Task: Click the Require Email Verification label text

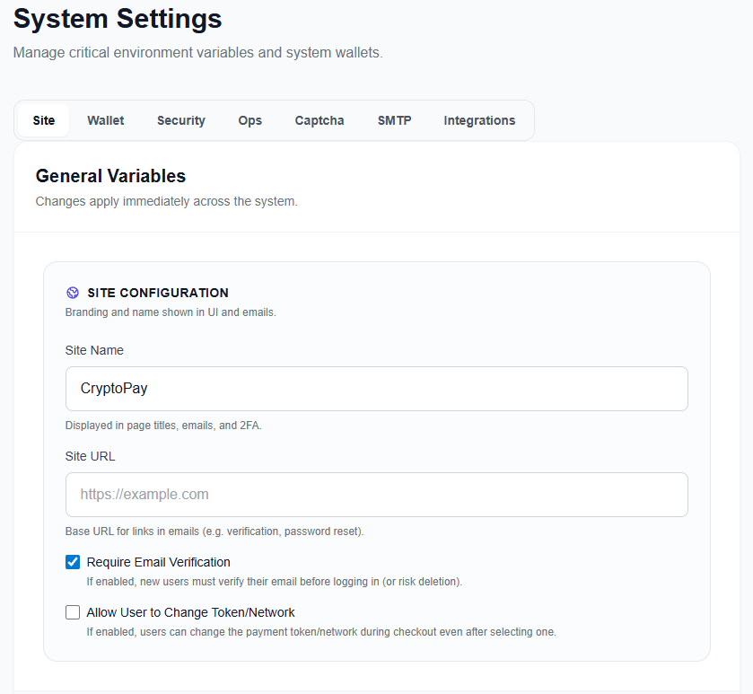Action: (x=158, y=562)
